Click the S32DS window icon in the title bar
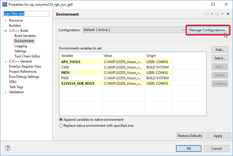The image size is (233, 156). click(x=5, y=4)
